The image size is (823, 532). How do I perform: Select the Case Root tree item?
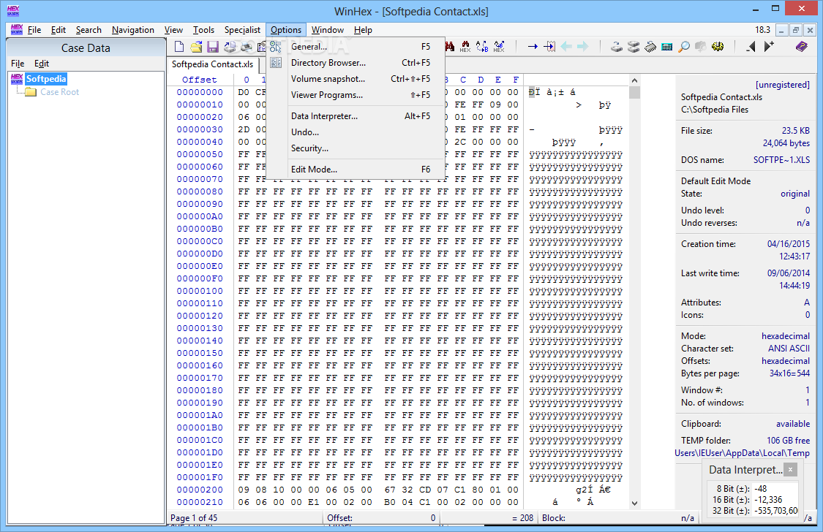click(x=59, y=92)
